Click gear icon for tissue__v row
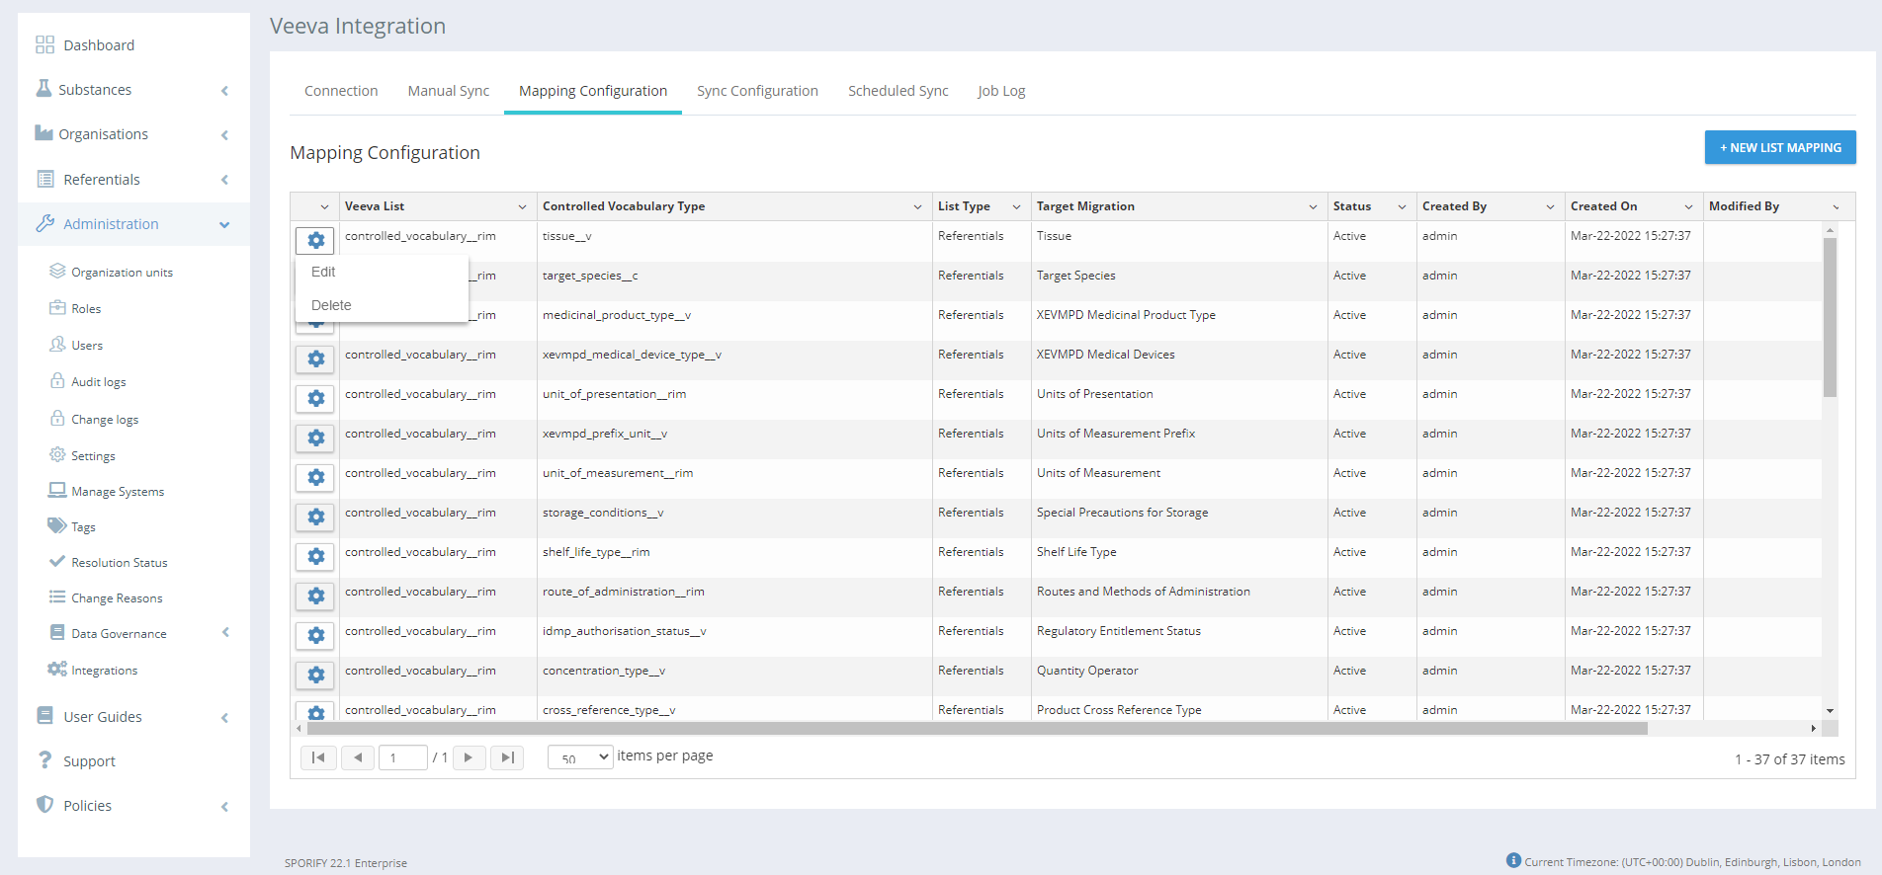Image resolution: width=1882 pixels, height=875 pixels. pyautogui.click(x=315, y=240)
